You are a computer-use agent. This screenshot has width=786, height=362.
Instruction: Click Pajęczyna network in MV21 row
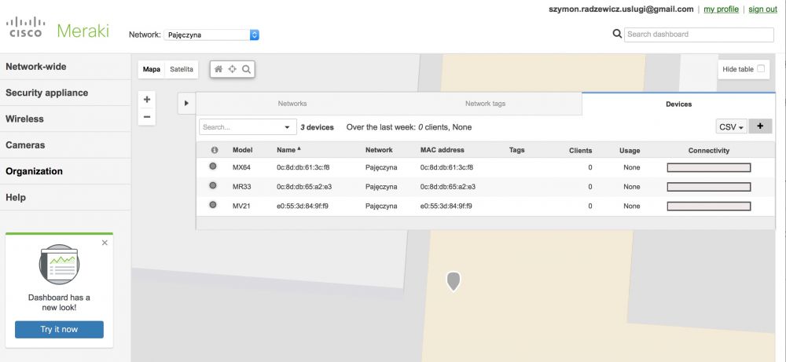(x=381, y=206)
